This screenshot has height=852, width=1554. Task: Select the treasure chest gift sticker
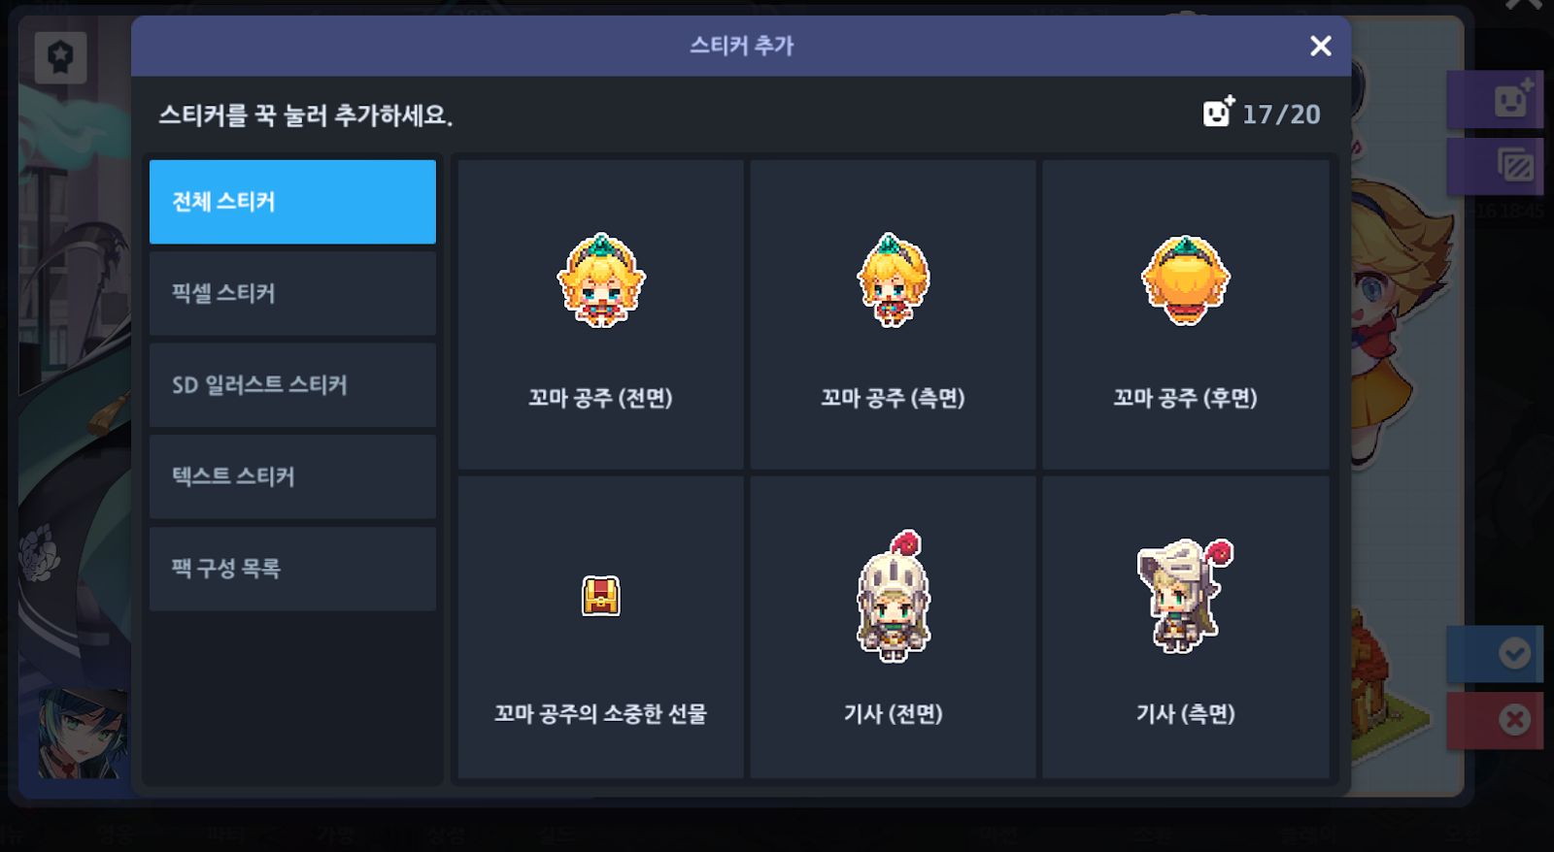tap(600, 627)
